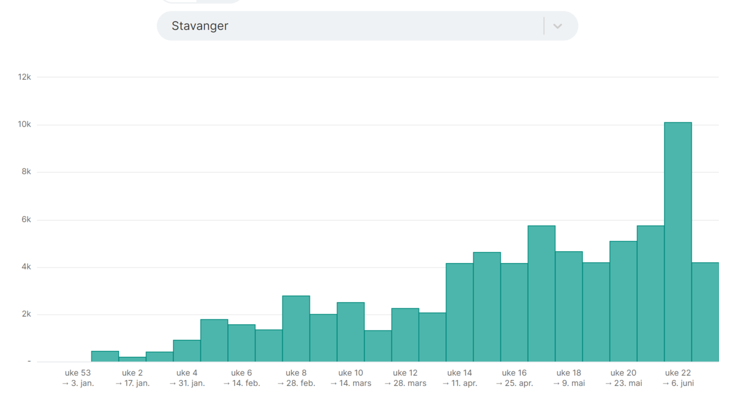
Task: Select the short bar above uke 2 label
Action: 132,359
